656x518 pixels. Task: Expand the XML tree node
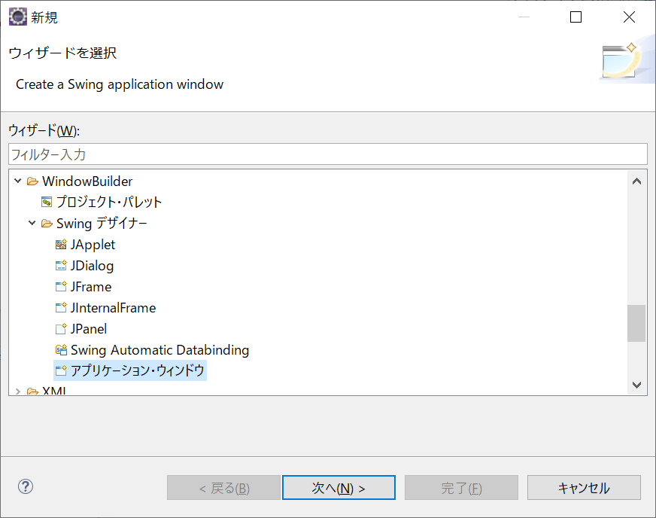17,391
